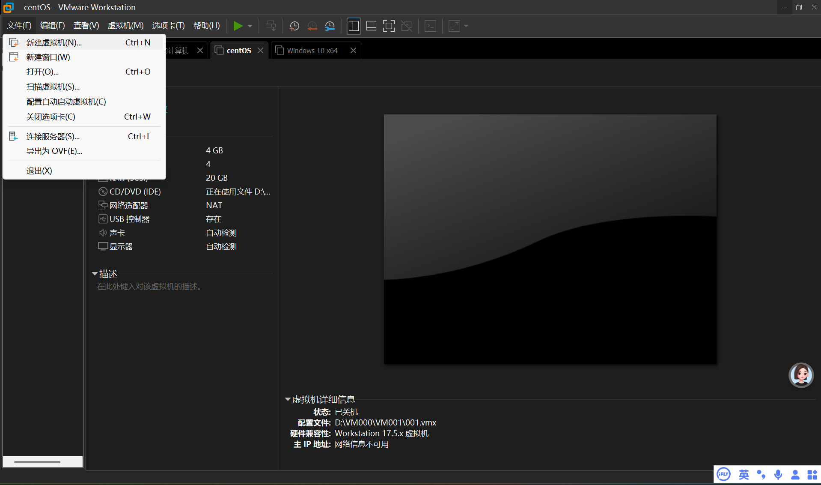This screenshot has height=485, width=821.
Task: Click the 网络信息不可用 IP address text
Action: click(x=362, y=444)
